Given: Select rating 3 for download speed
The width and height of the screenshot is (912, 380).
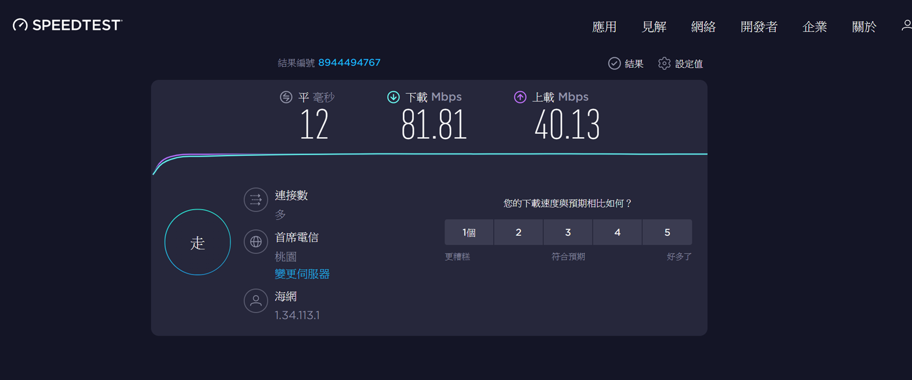Looking at the screenshot, I should pos(568,232).
